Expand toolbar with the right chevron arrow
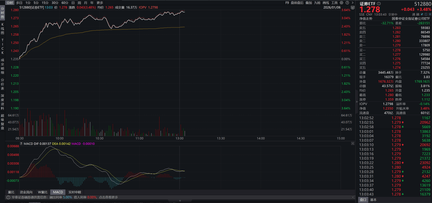Screen dimensions: 432x203 [352, 3]
